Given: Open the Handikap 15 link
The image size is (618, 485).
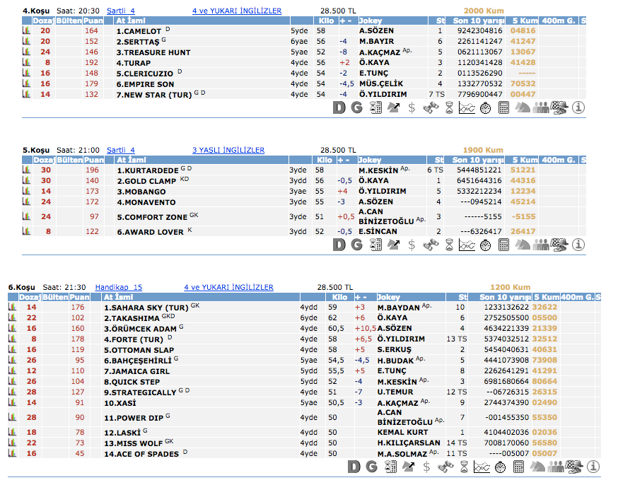Looking at the screenshot, I should tap(118, 287).
